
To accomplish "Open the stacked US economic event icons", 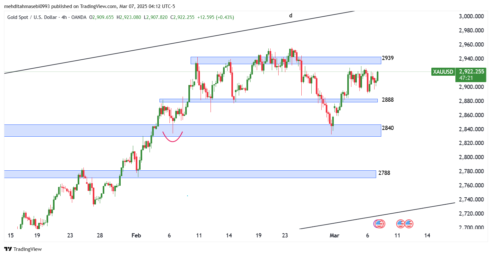I will tap(379, 224).
